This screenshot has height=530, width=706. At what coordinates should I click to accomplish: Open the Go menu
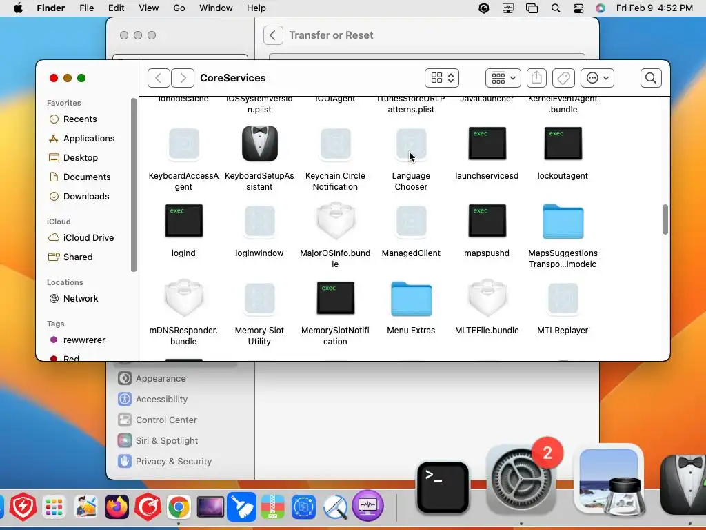179,8
